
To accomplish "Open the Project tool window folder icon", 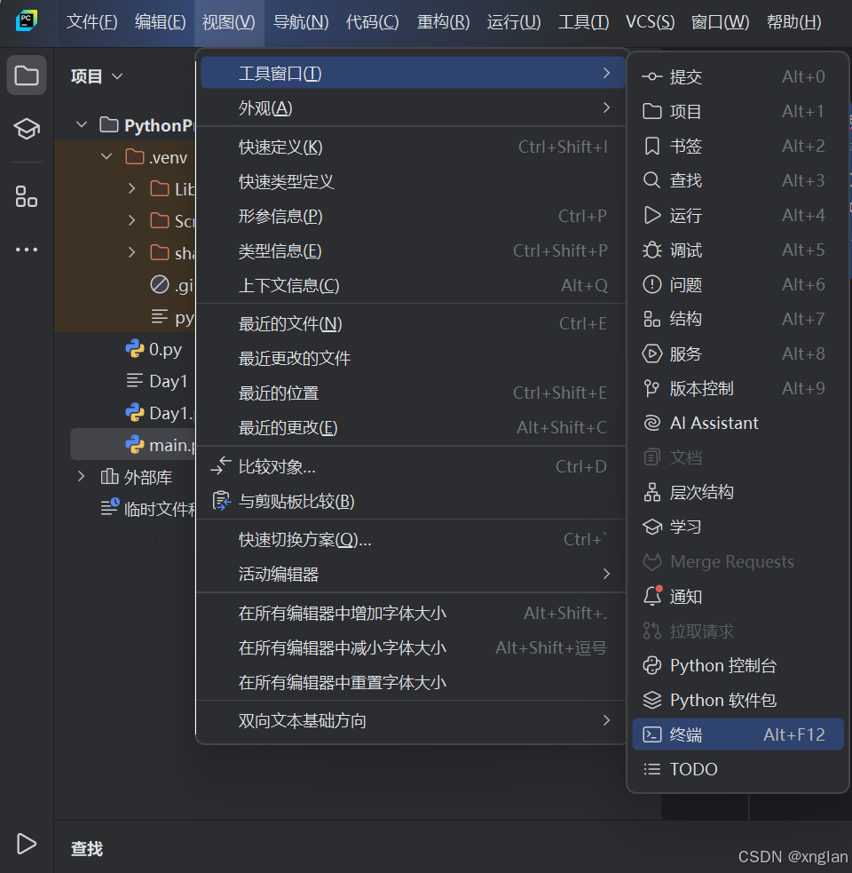I will coord(26,75).
